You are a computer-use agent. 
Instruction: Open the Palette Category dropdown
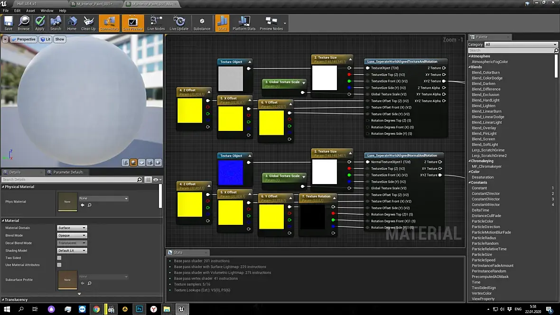coord(521,45)
